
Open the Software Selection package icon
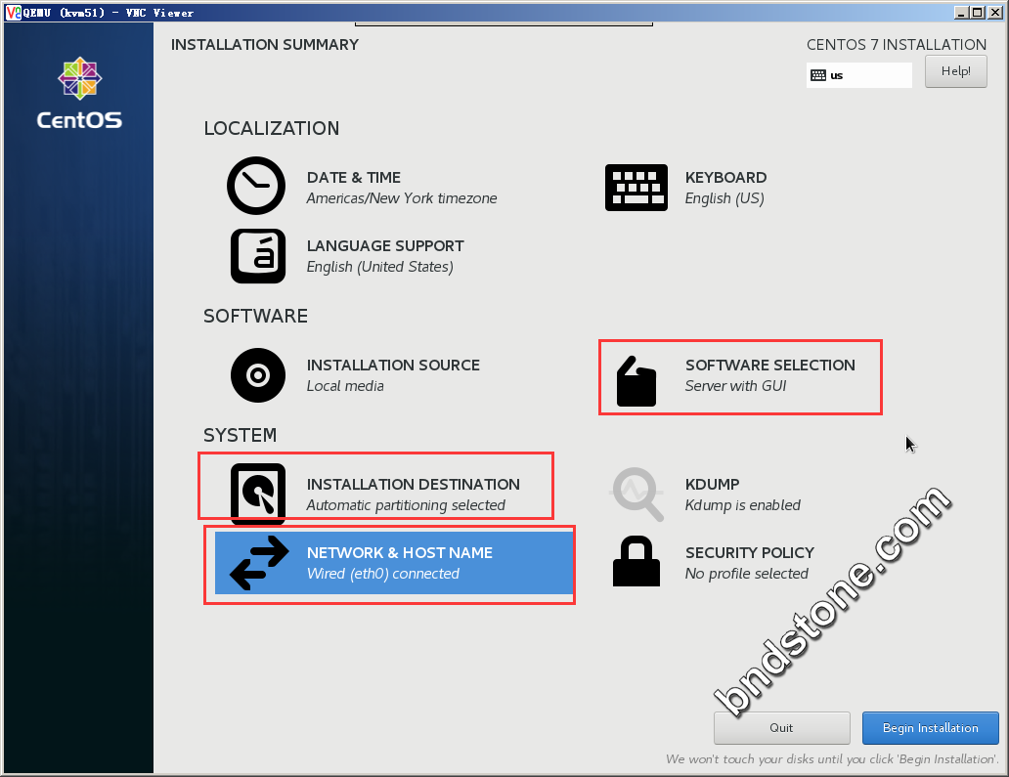(636, 381)
